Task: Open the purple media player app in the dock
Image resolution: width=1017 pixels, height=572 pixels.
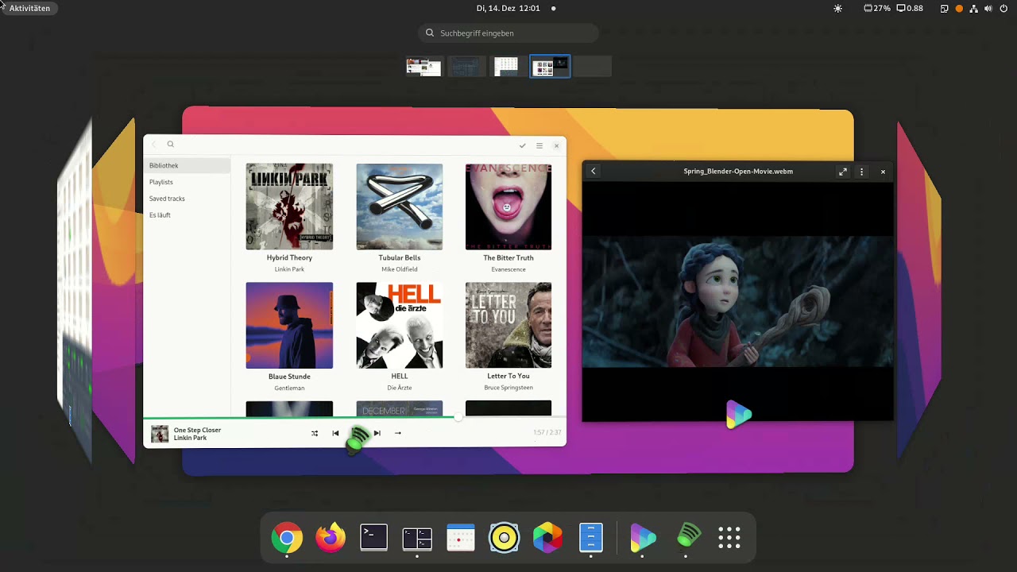Action: click(x=643, y=538)
